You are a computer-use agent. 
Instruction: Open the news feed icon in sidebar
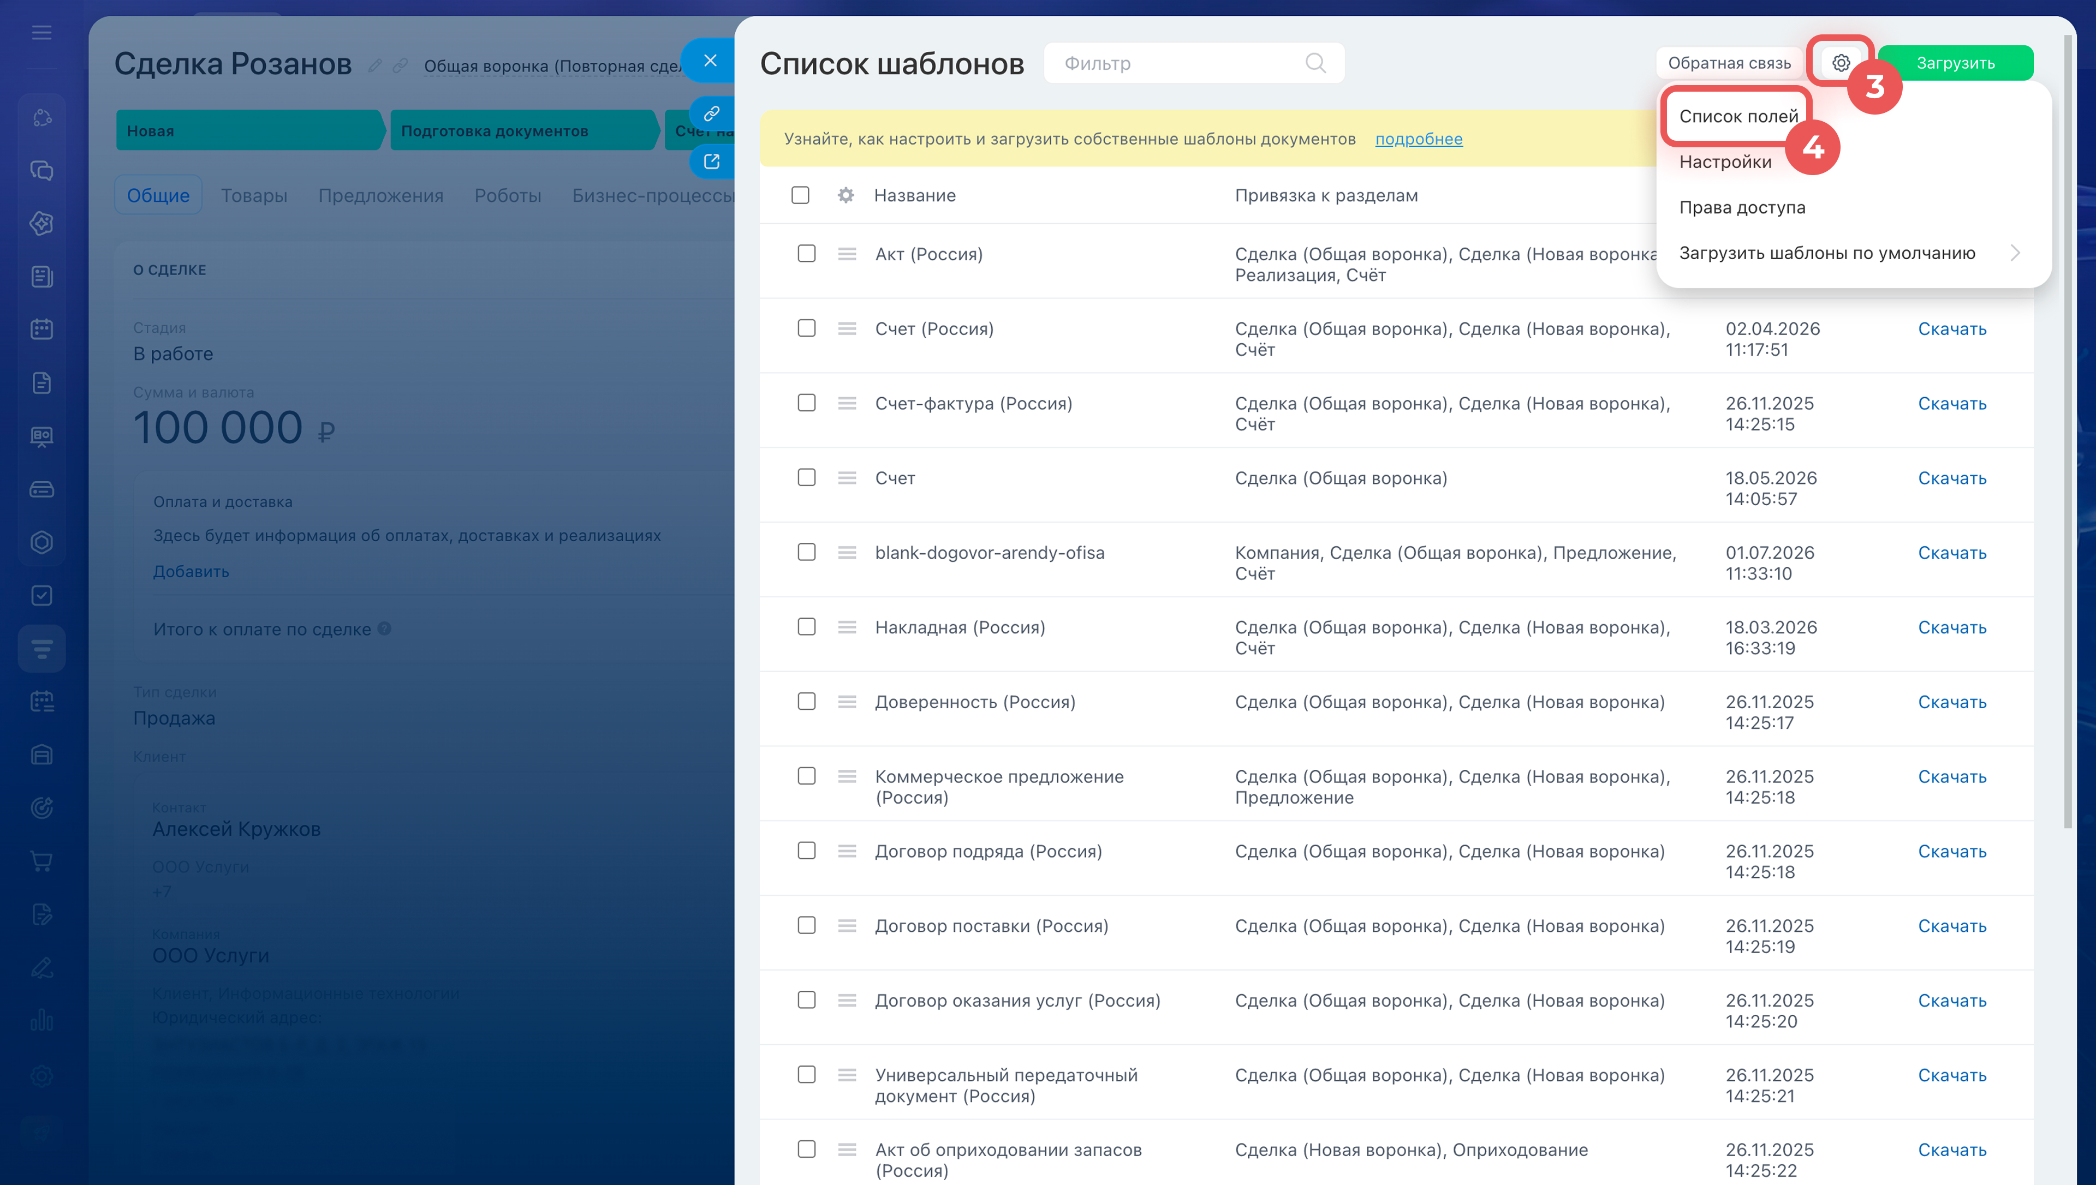point(41,276)
